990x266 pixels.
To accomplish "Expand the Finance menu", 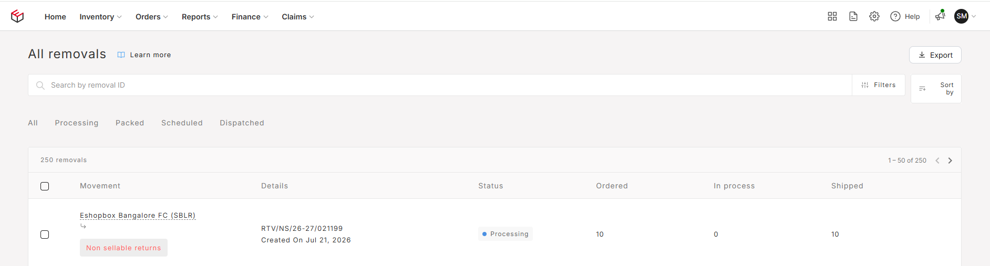I will coord(250,17).
